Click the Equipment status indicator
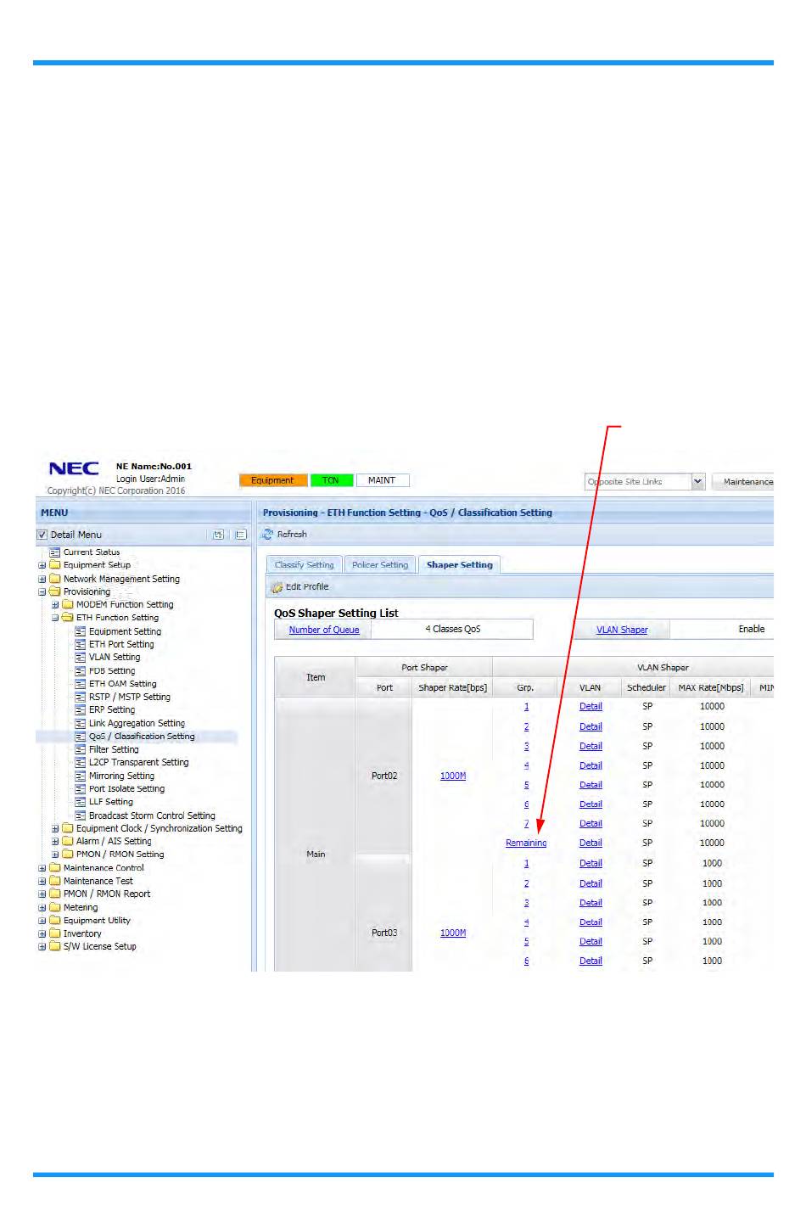The width and height of the screenshot is (806, 1205). pyautogui.click(x=272, y=480)
